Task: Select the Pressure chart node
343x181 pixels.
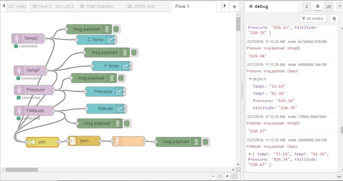Action: point(105,91)
